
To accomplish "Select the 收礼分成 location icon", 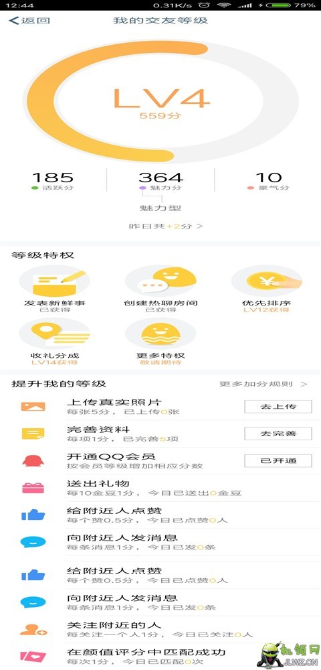I will point(55,333).
